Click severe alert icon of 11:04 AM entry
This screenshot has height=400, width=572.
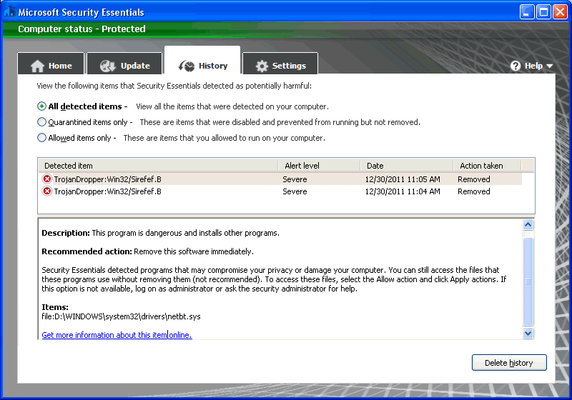[x=46, y=191]
